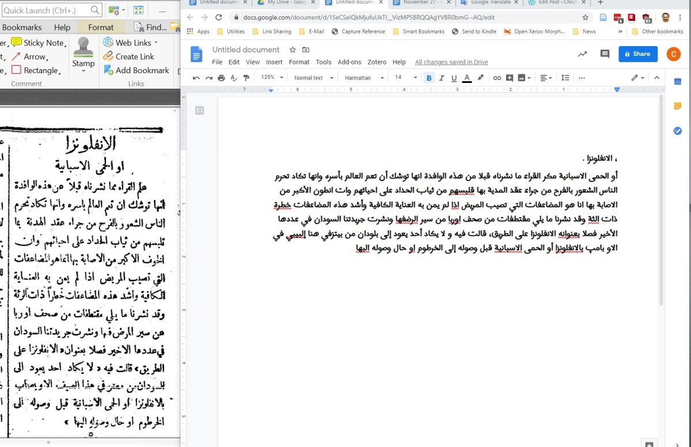Open the Normal text style dropdown
Image resolution: width=691 pixels, height=447 pixels.
312,77
